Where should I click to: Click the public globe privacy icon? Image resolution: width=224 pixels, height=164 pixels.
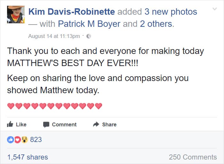pos(89,36)
